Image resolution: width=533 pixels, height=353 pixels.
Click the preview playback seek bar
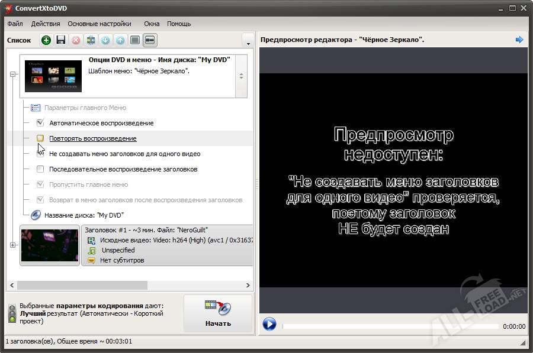pos(390,326)
